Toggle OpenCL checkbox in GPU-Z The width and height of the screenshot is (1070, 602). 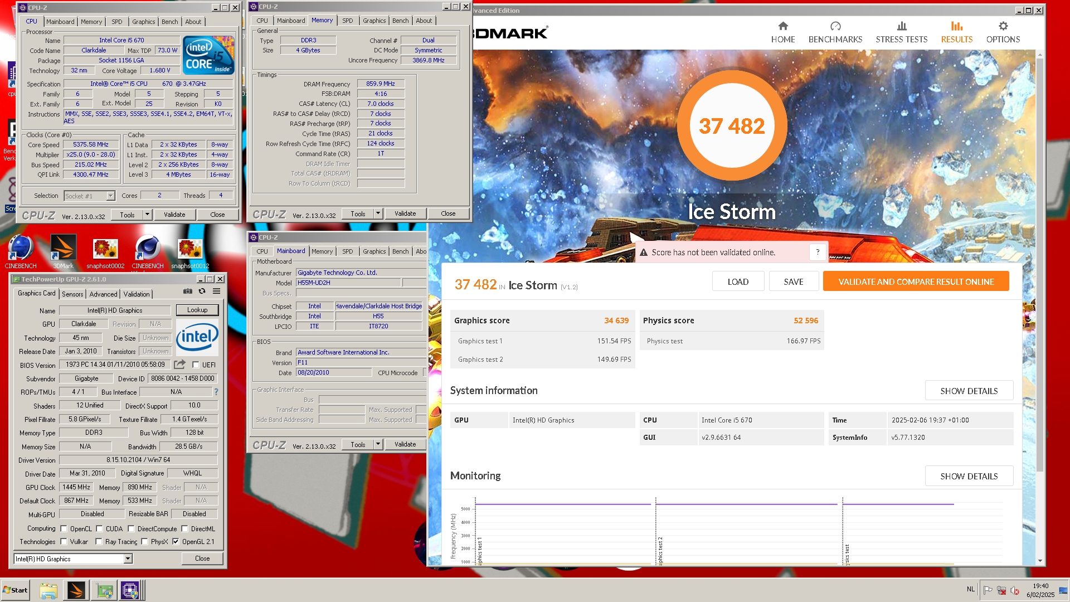pyautogui.click(x=64, y=528)
